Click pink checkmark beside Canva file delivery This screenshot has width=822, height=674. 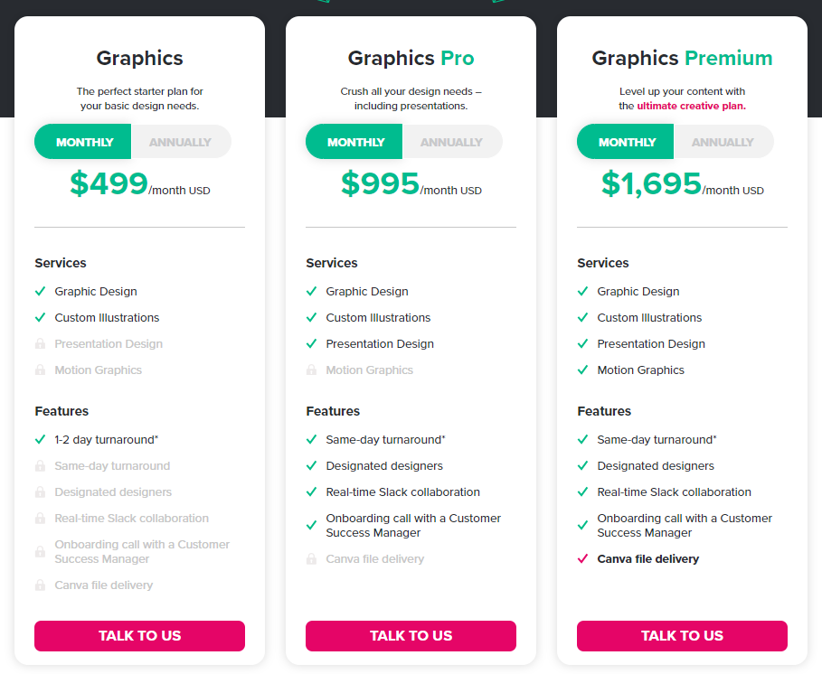pos(582,558)
